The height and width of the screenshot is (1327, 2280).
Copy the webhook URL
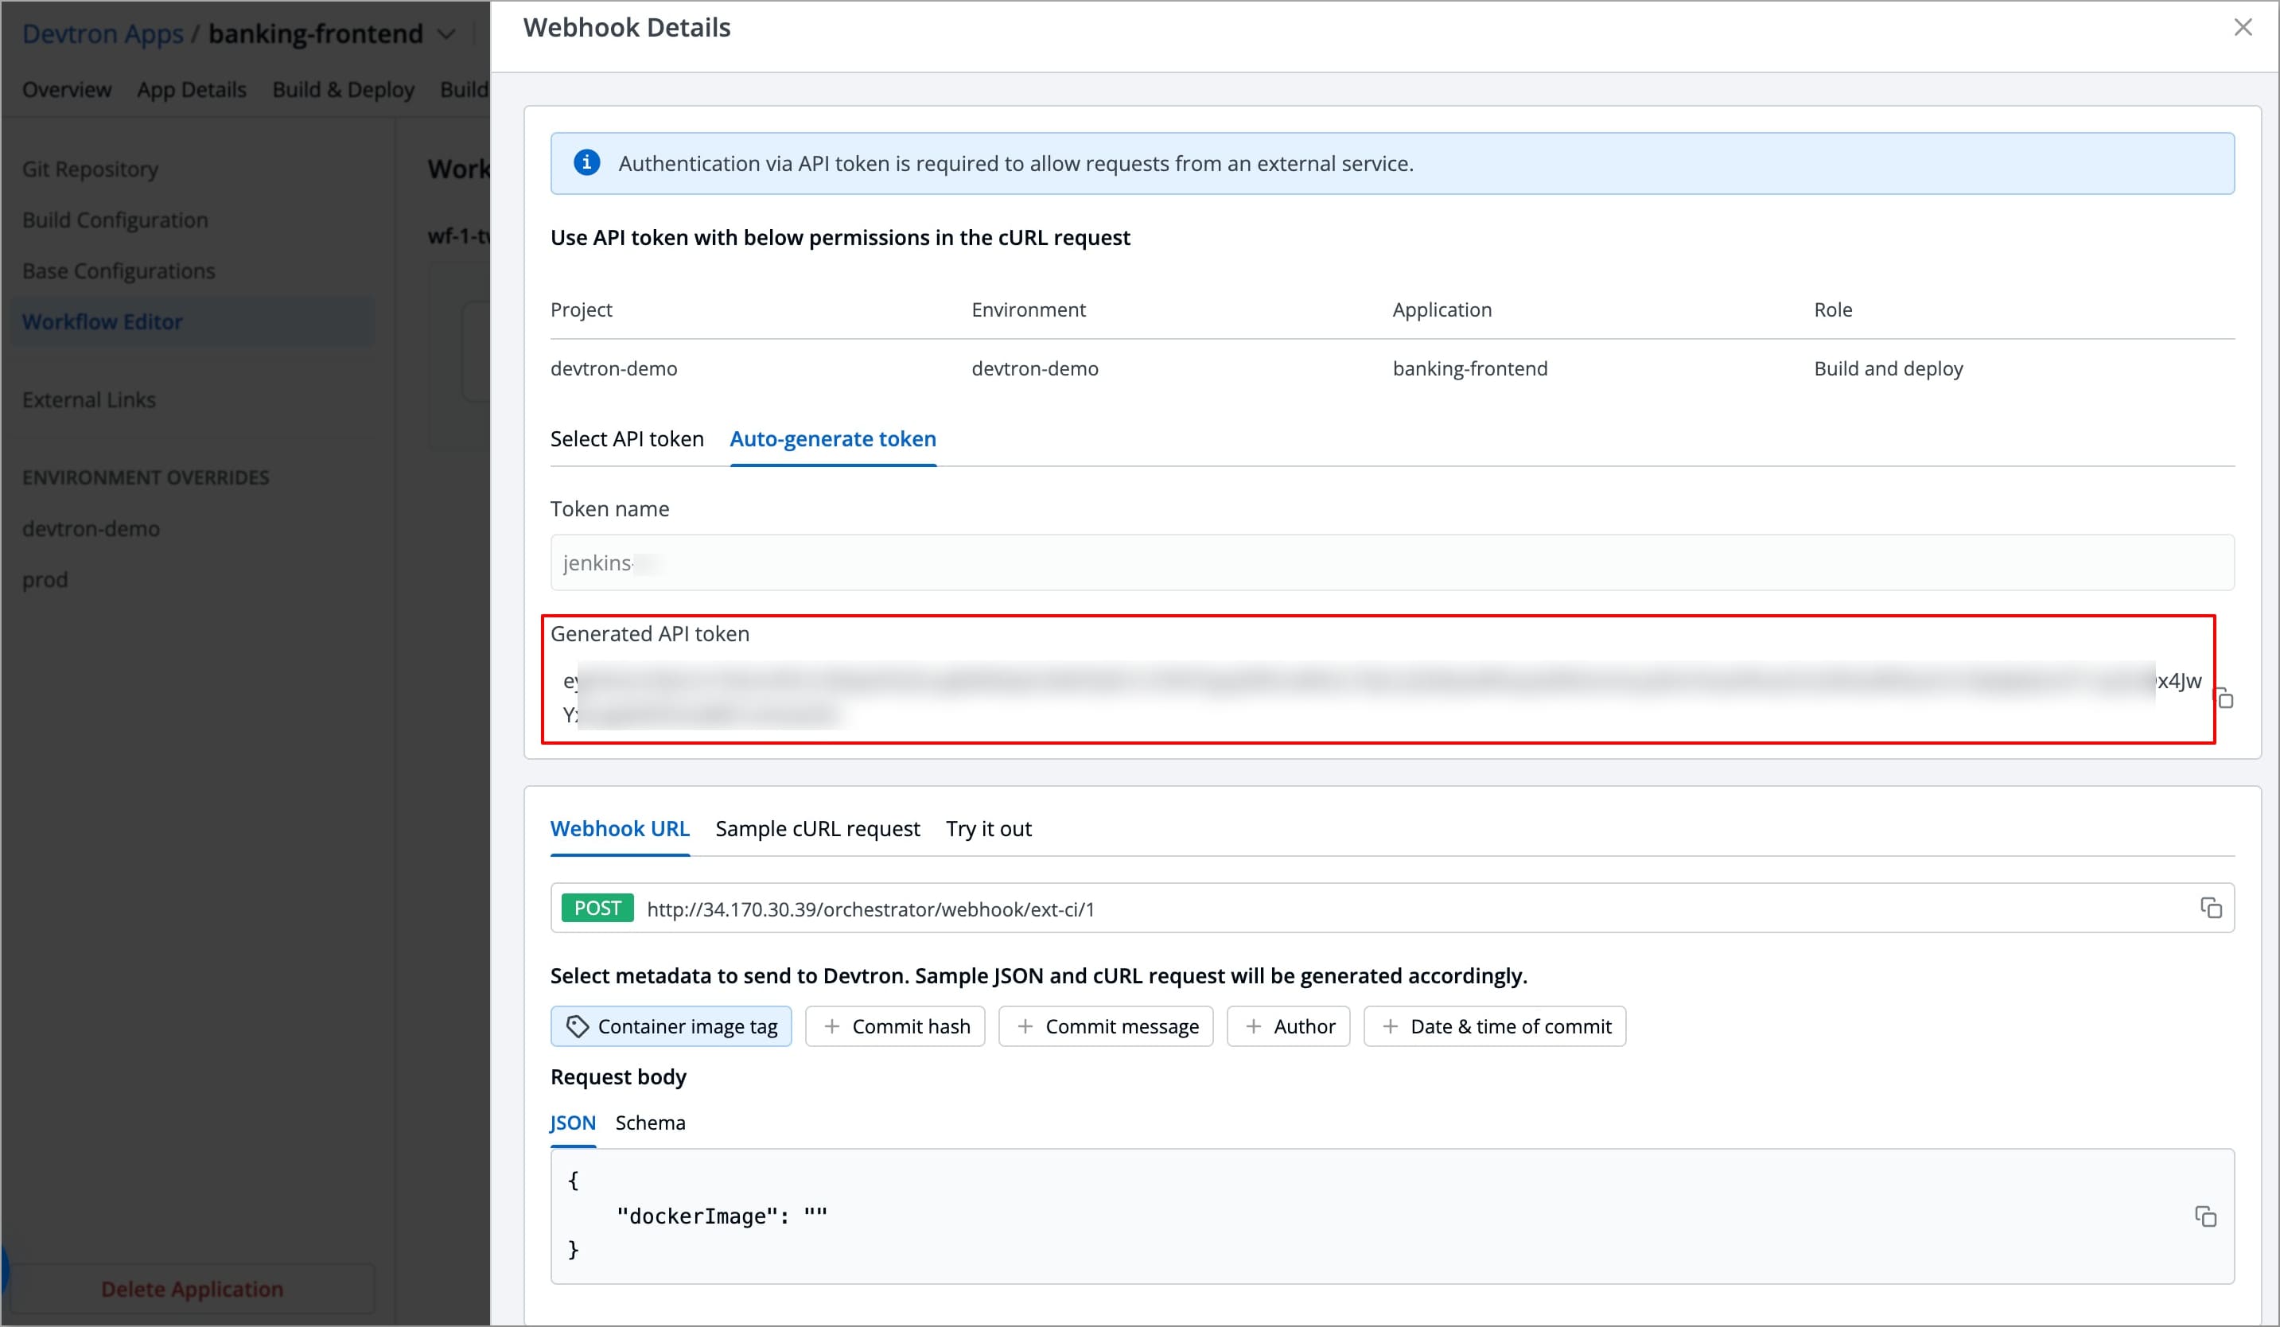[x=2210, y=907]
